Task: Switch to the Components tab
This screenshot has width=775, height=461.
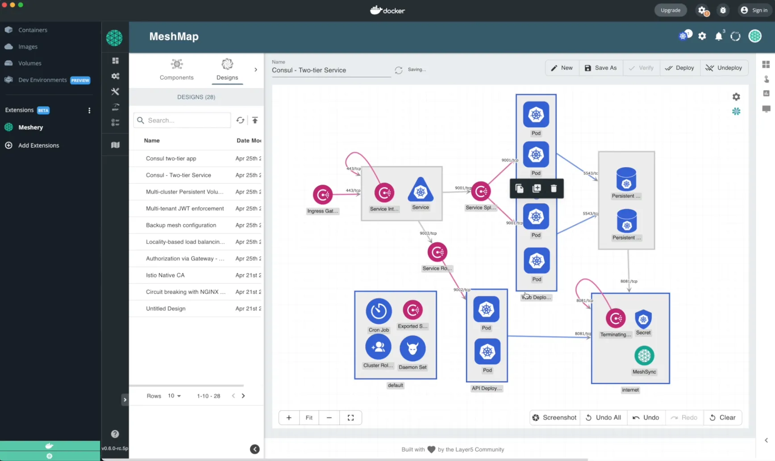Action: coord(177,70)
